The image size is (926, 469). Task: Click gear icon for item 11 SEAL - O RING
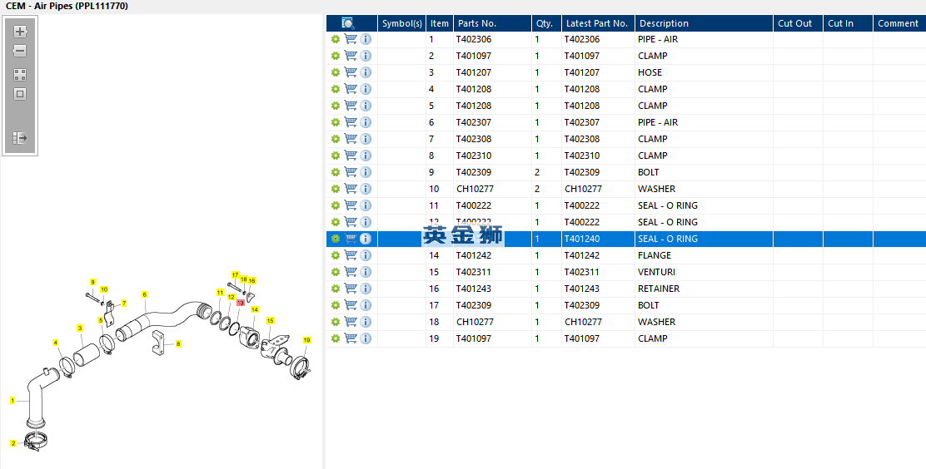336,205
